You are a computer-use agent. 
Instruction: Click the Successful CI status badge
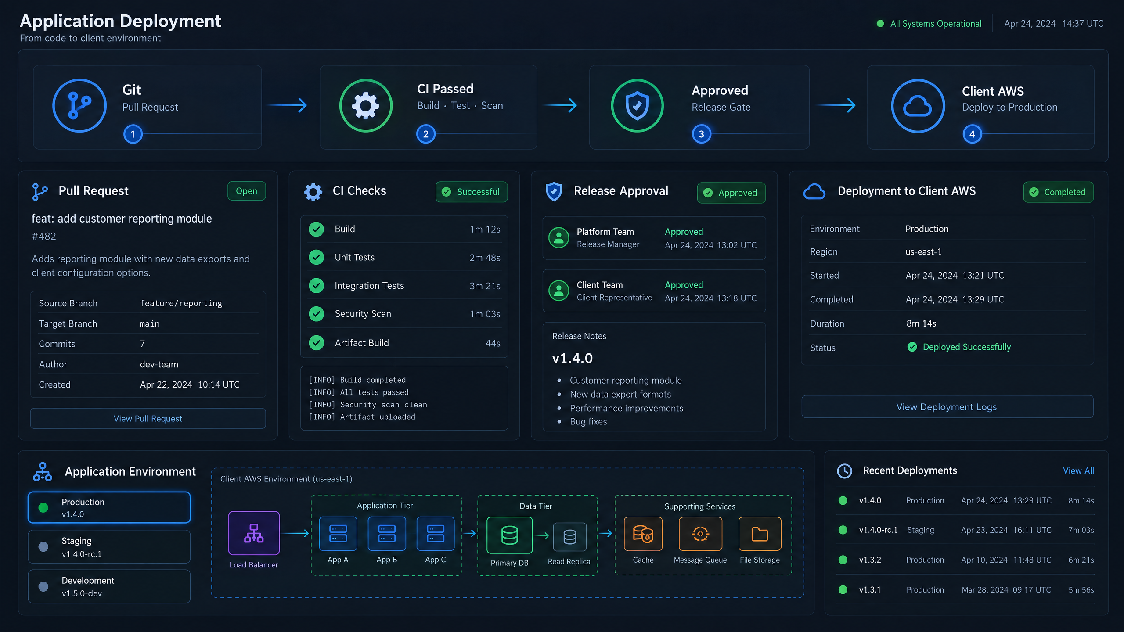472,192
